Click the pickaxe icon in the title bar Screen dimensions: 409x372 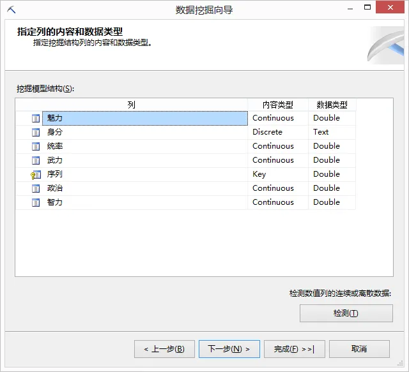pyautogui.click(x=12, y=10)
